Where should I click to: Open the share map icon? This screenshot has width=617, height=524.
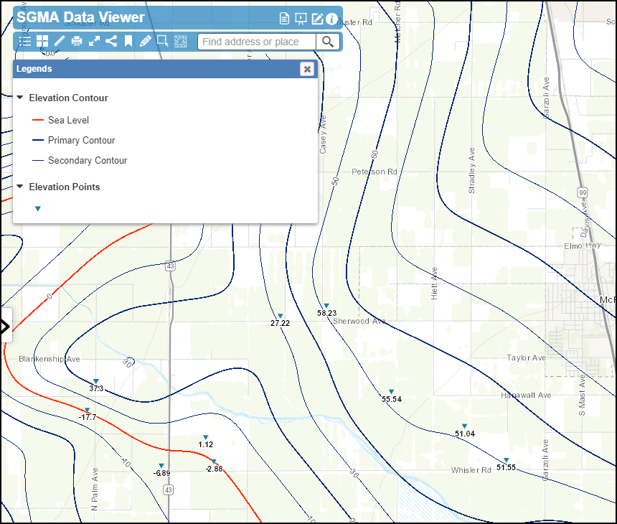point(111,41)
